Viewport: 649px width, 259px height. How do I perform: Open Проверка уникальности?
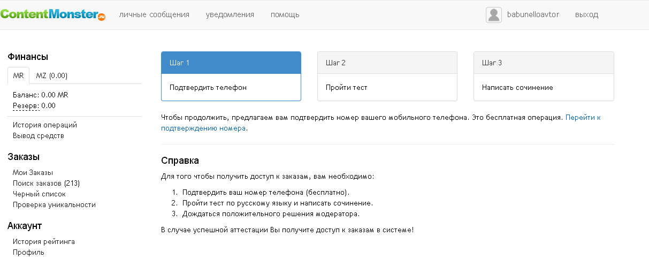[x=54, y=204]
